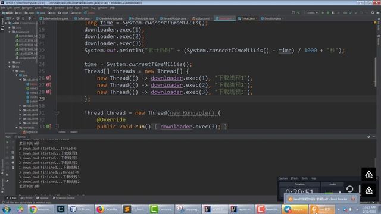Click the recorder restart circular arrow icon
The width and height of the screenshot is (381, 214).
click(x=349, y=189)
